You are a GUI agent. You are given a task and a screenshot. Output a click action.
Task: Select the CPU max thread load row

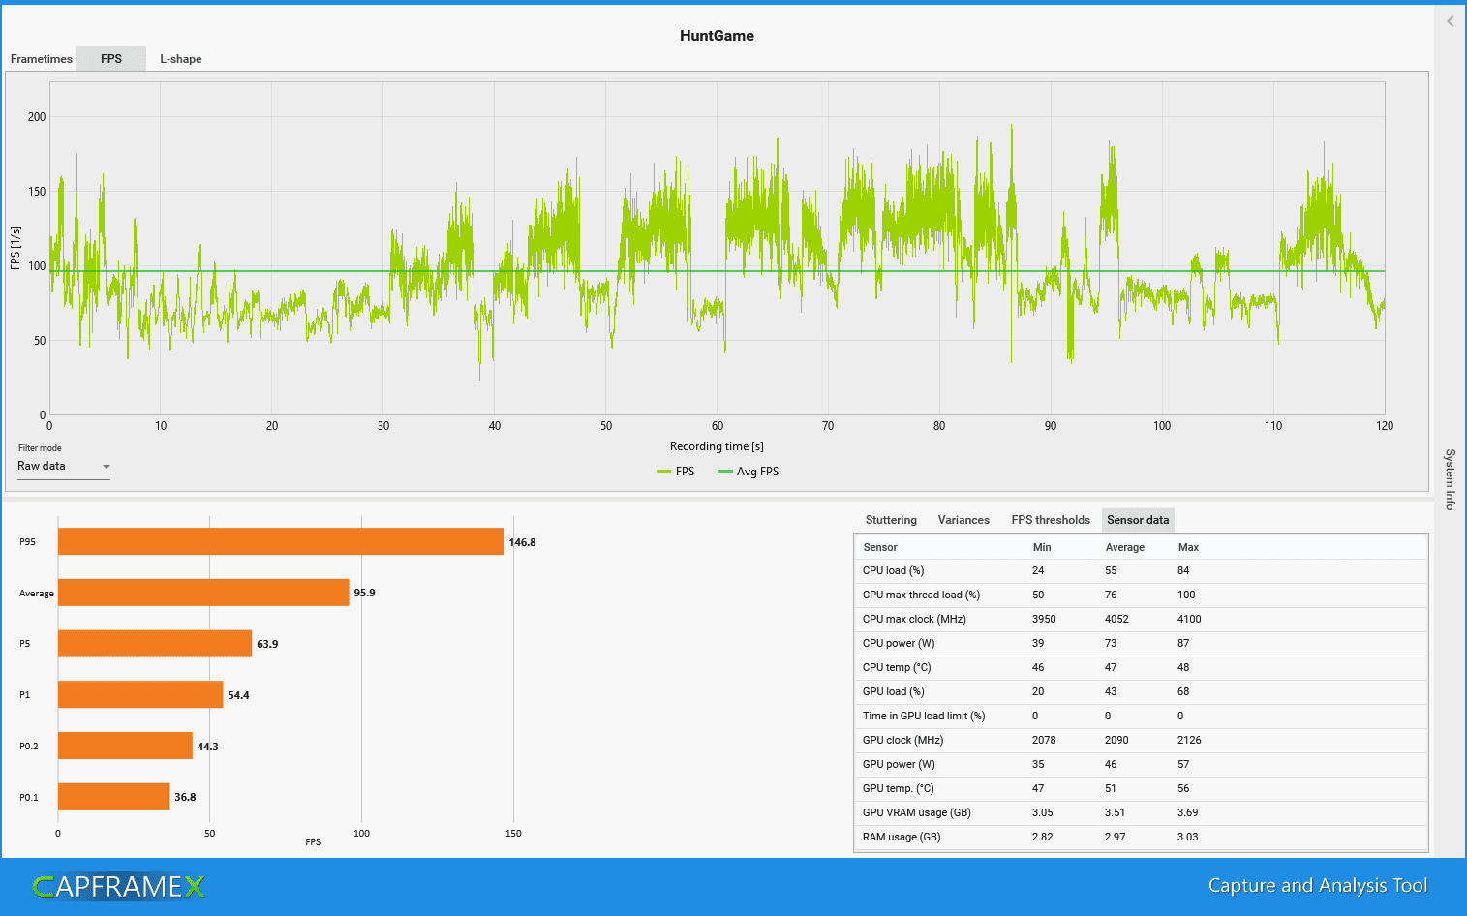click(x=1141, y=595)
